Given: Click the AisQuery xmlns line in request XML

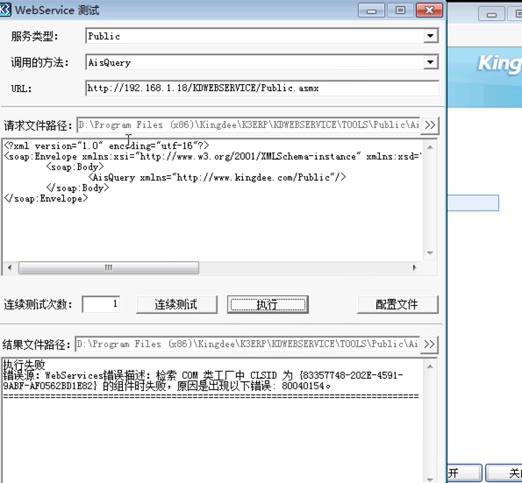Looking at the screenshot, I should click(217, 178).
